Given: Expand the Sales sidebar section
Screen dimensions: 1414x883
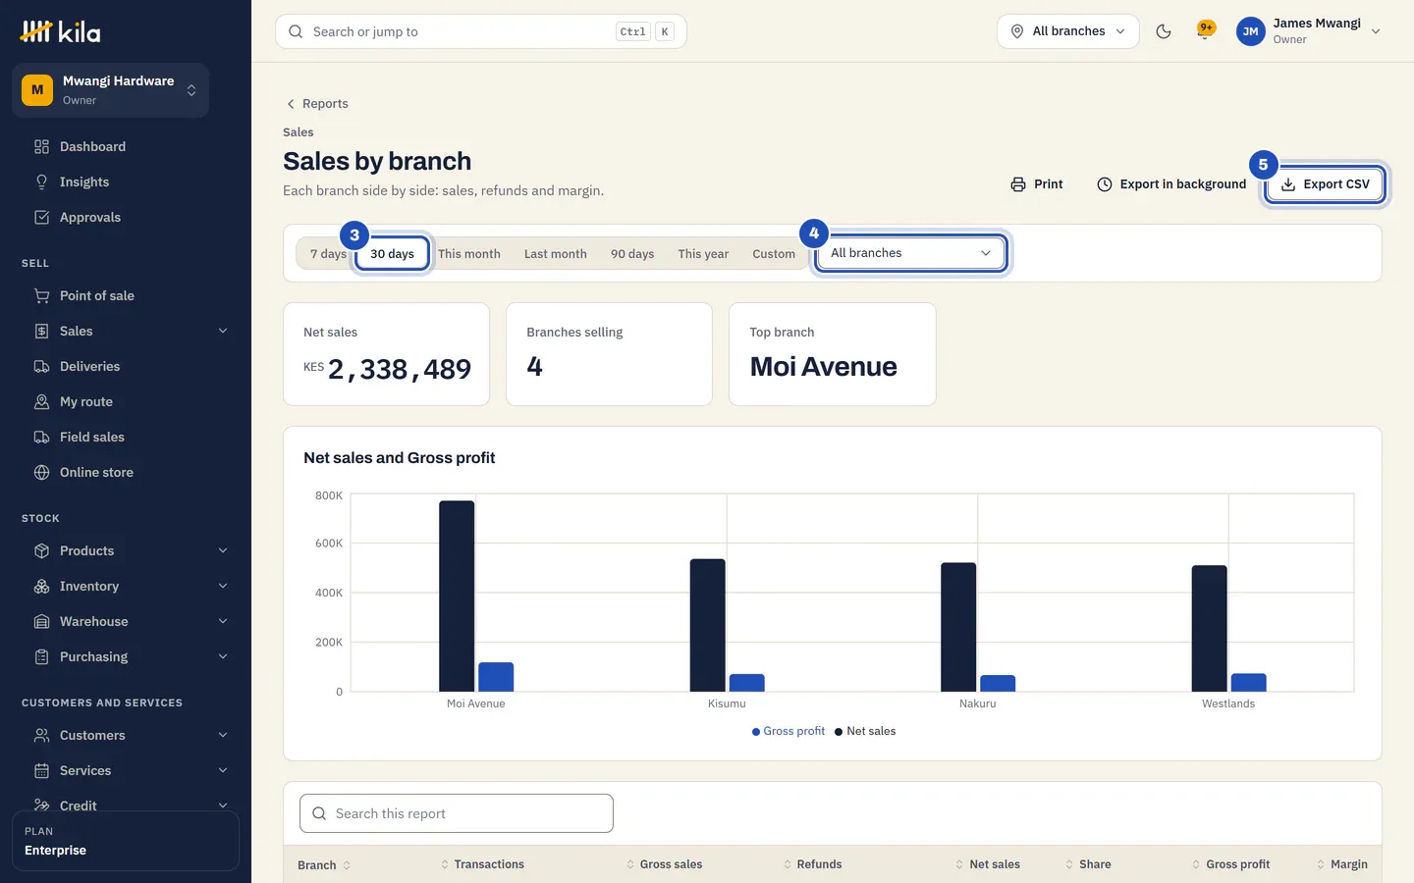Looking at the screenshot, I should coord(223,332).
